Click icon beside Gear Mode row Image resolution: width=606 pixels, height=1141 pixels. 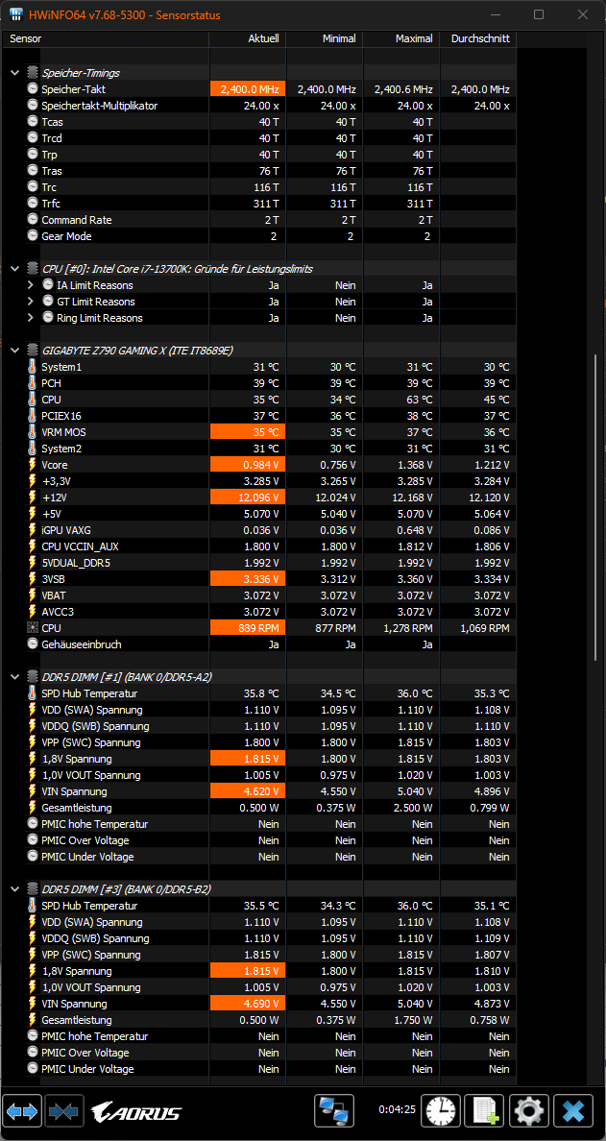(x=32, y=235)
